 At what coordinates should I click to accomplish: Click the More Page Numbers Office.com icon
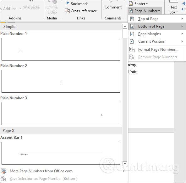(x=3, y=171)
